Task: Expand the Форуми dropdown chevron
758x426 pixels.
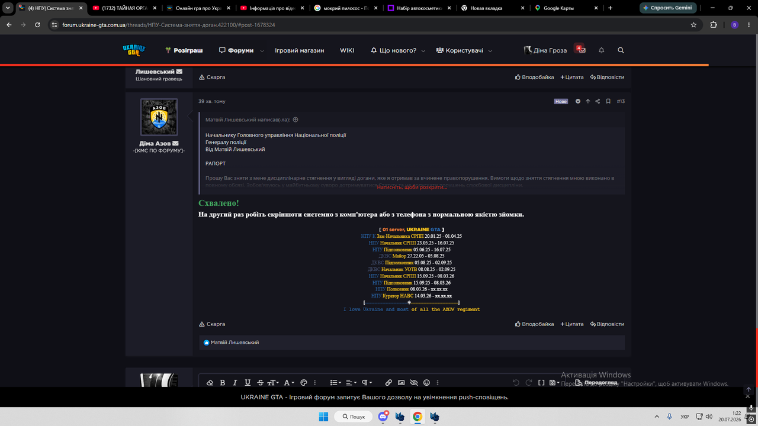Action: [x=261, y=51]
